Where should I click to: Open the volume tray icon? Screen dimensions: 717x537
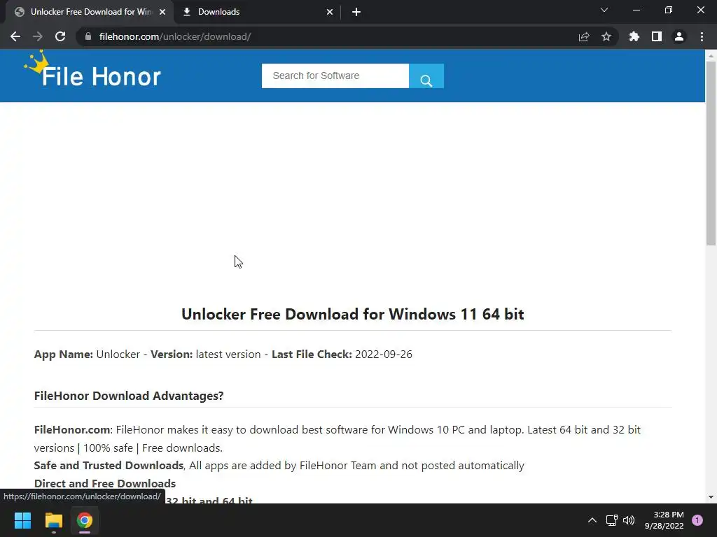629,520
